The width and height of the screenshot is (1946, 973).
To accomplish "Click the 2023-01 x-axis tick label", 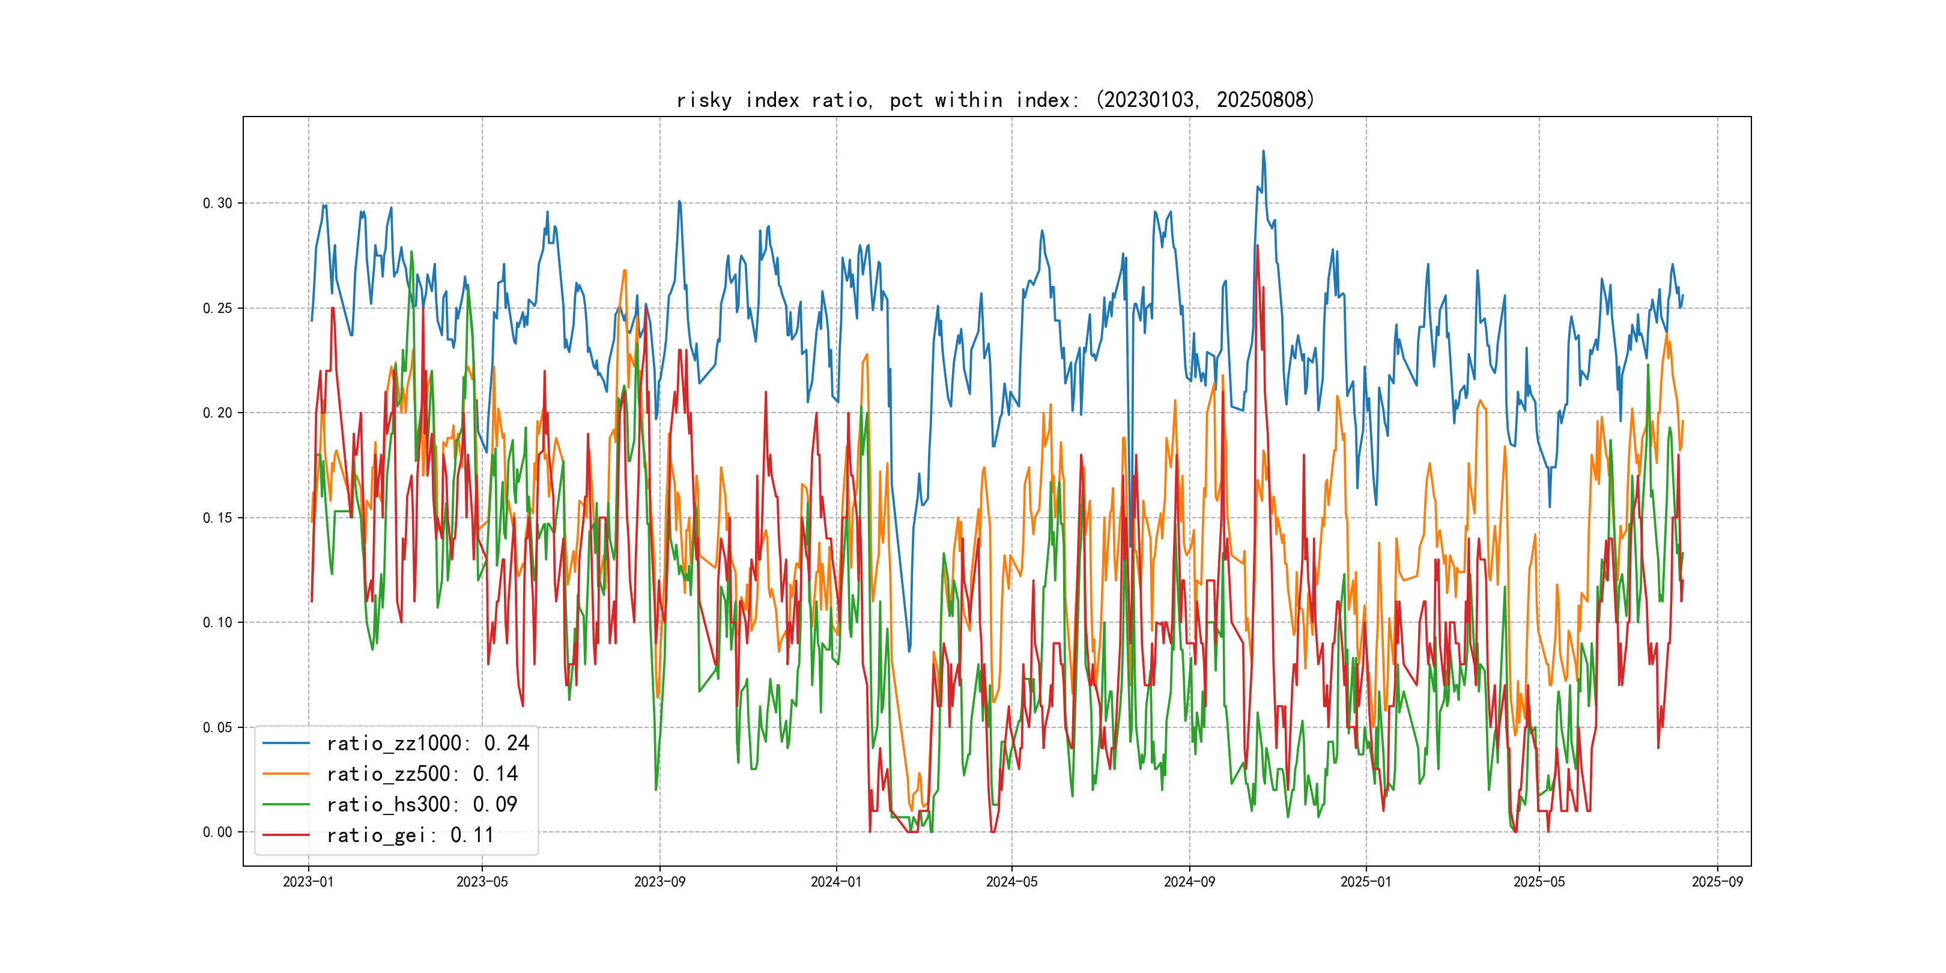I will coord(308,882).
